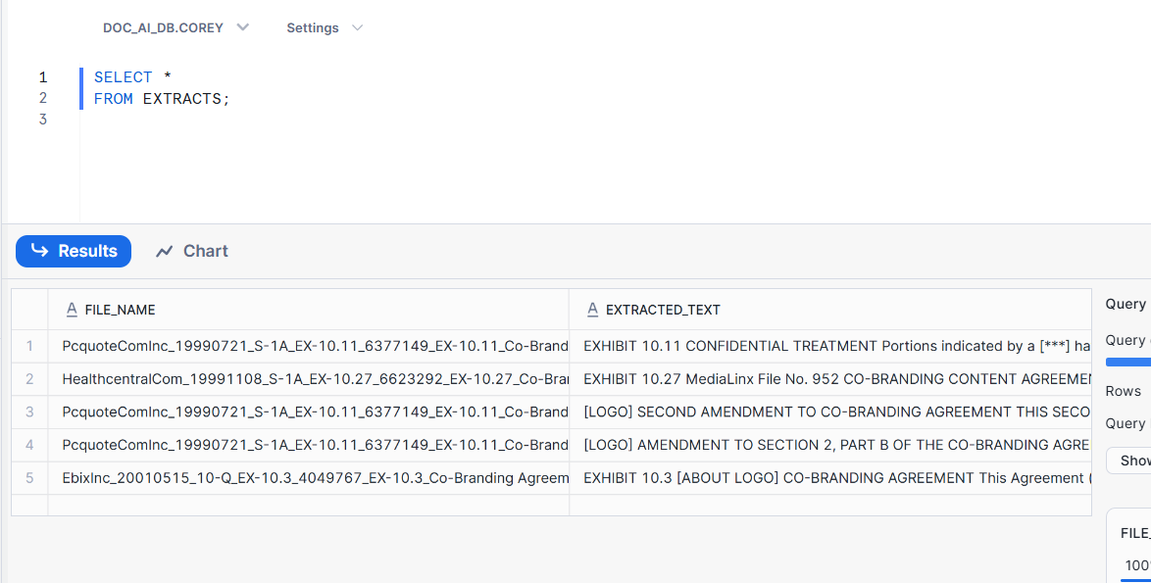The image size is (1151, 583).
Task: Click the FILE_NAME column header
Action: tap(123, 309)
